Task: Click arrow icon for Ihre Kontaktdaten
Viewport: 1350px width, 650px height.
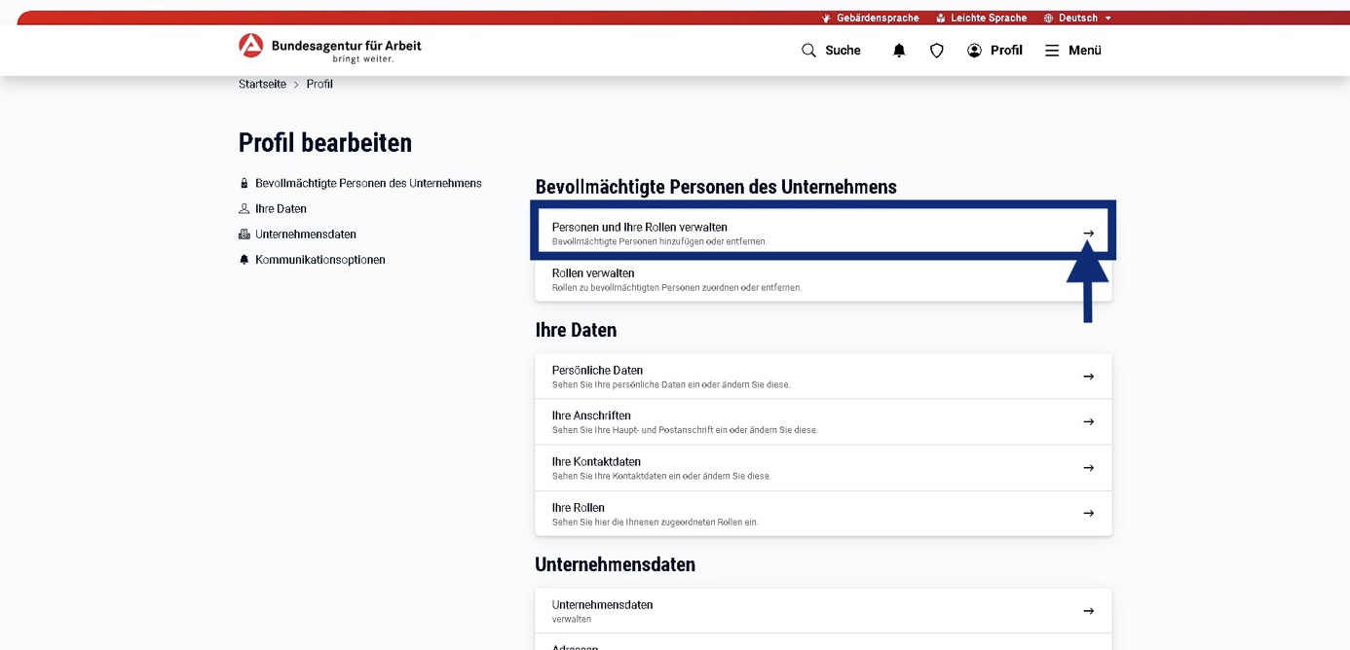Action: [x=1088, y=468]
